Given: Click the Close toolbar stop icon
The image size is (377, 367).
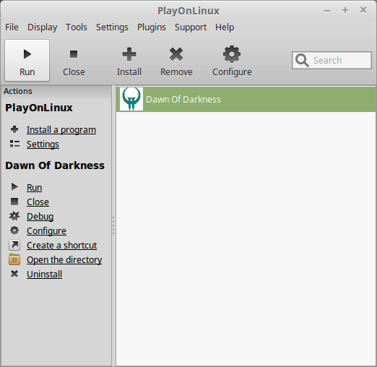Looking at the screenshot, I should (x=74, y=54).
